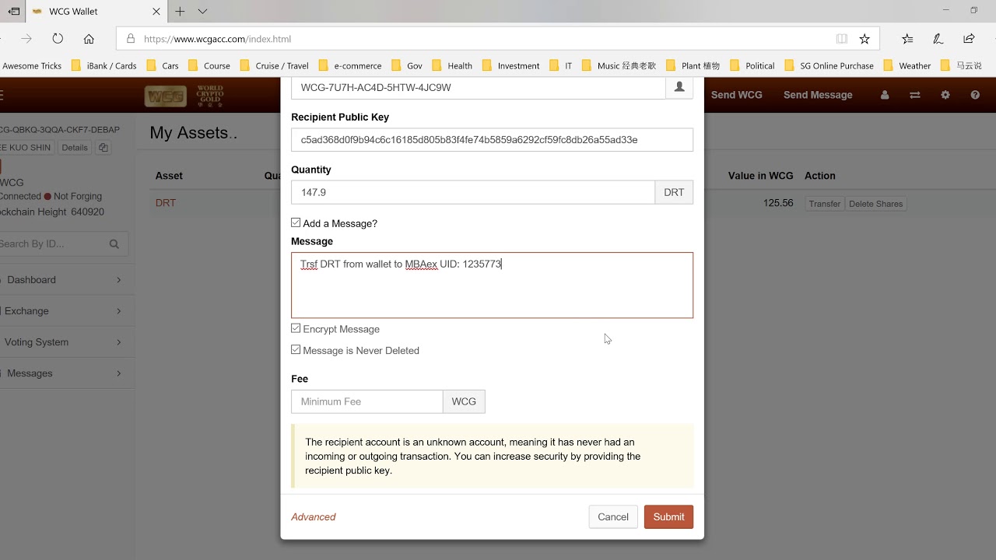Close the WCG Wallet tab
This screenshot has width=996, height=560.
(x=156, y=12)
